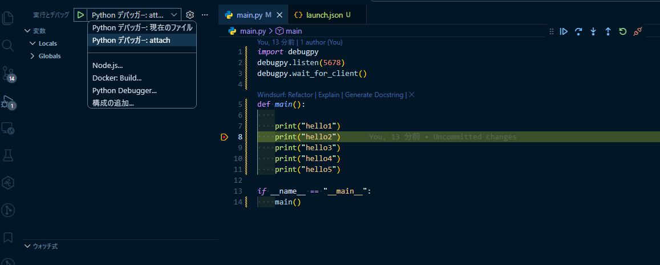Viewport: 660px width, 265px height.
Task: Open the Bookmarks icon in the activity bar
Action: click(8, 237)
